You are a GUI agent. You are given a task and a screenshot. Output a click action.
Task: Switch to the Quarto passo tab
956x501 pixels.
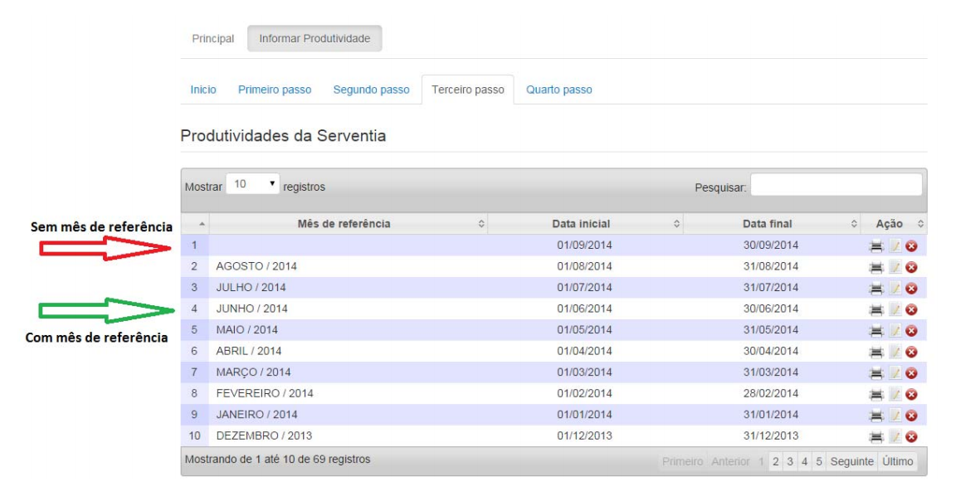[558, 90]
